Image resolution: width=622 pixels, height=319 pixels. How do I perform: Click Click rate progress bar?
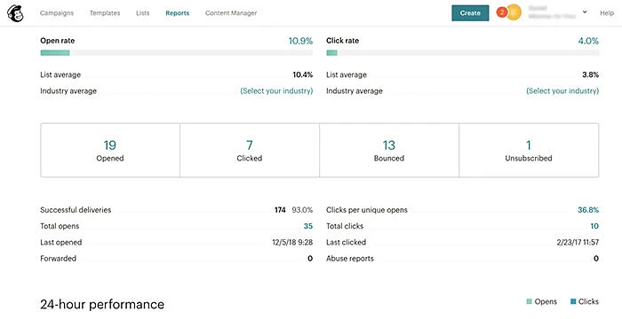click(463, 52)
